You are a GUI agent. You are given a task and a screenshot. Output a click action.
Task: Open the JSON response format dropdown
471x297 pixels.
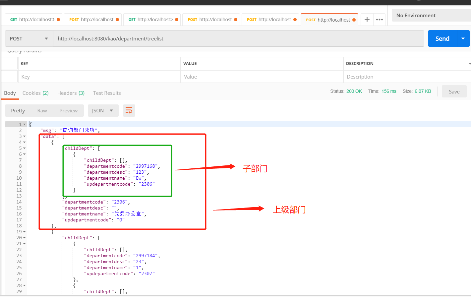tap(103, 110)
